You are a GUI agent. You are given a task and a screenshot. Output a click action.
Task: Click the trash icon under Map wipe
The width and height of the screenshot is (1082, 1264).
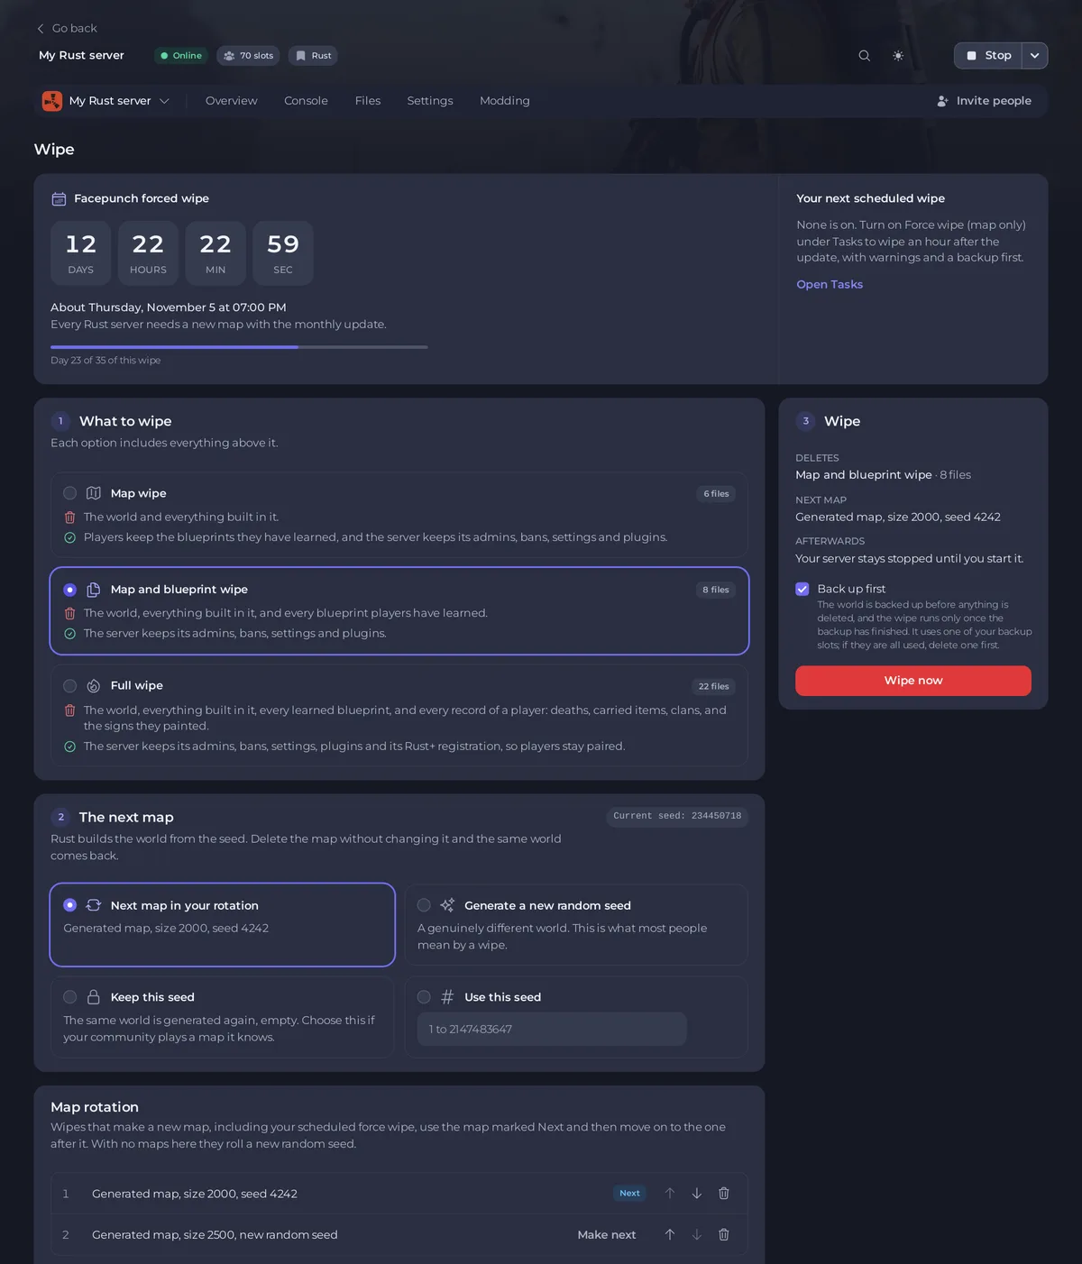click(x=69, y=518)
